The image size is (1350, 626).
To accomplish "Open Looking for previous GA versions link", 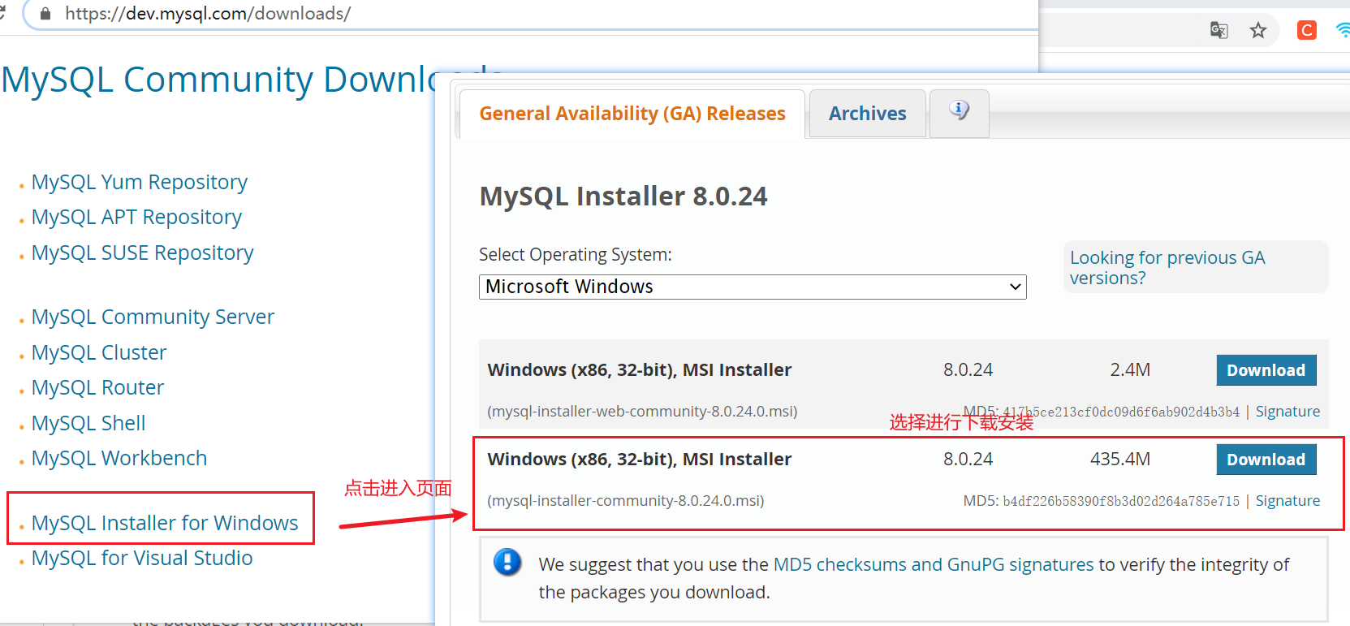I will click(x=1167, y=267).
